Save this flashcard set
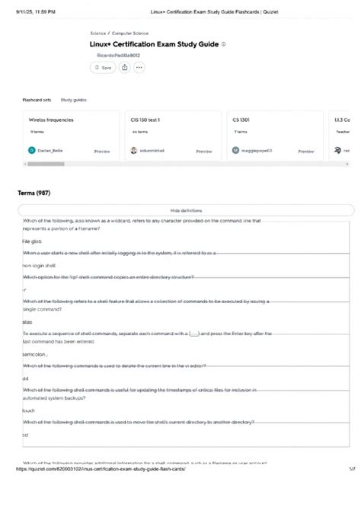361x511 pixels. click(103, 68)
